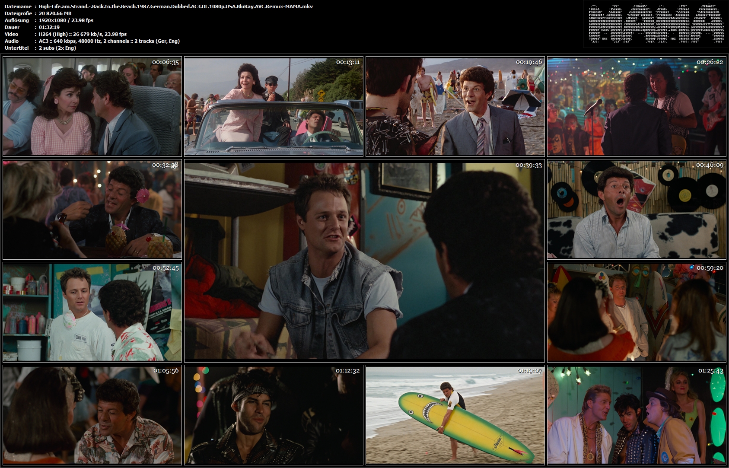
Task: Open the floral shirt thumbnail at 01:05:56
Action: [92, 415]
